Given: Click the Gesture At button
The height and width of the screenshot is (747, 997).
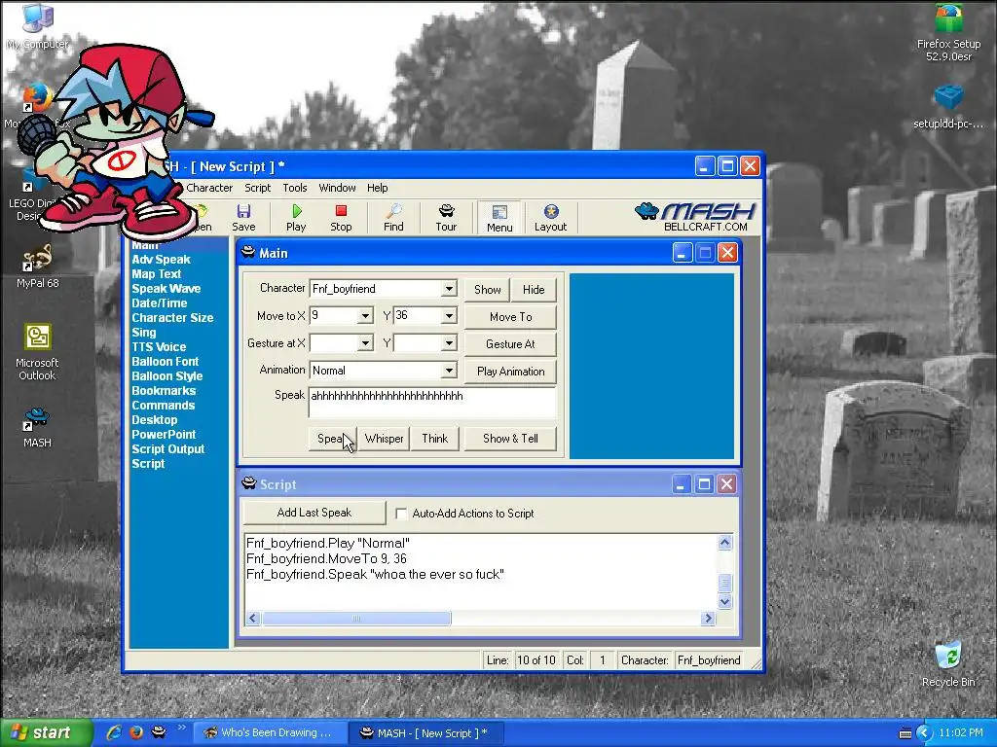Looking at the screenshot, I should coord(510,344).
